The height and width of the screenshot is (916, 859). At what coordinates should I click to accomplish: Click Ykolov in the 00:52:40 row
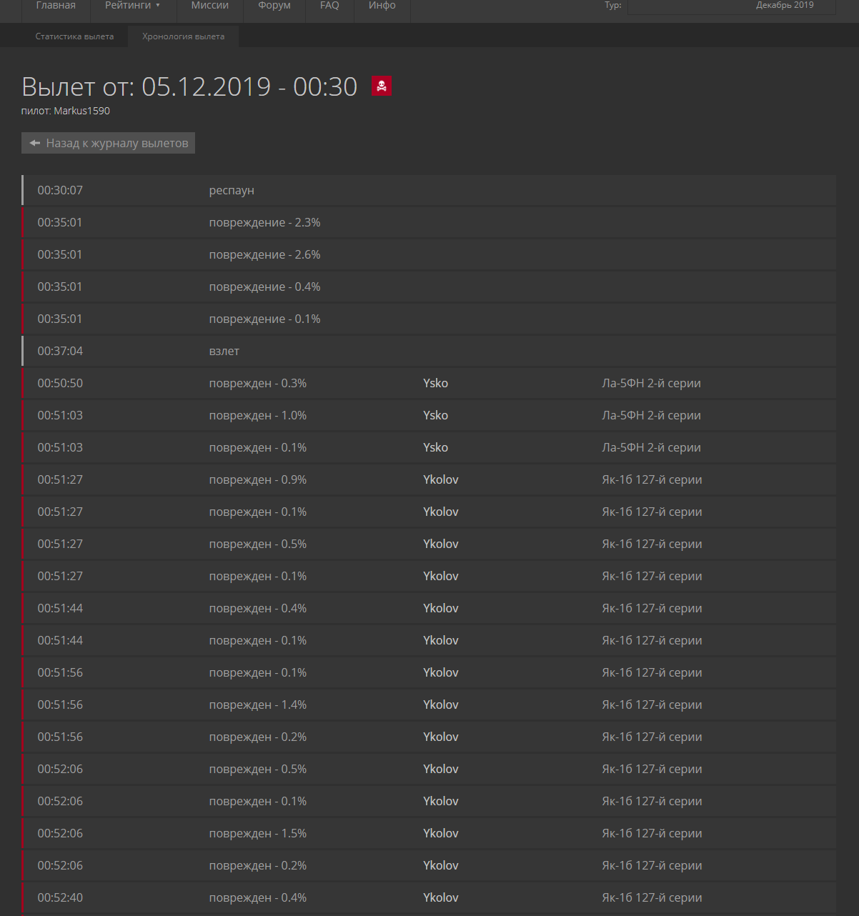pyautogui.click(x=440, y=897)
